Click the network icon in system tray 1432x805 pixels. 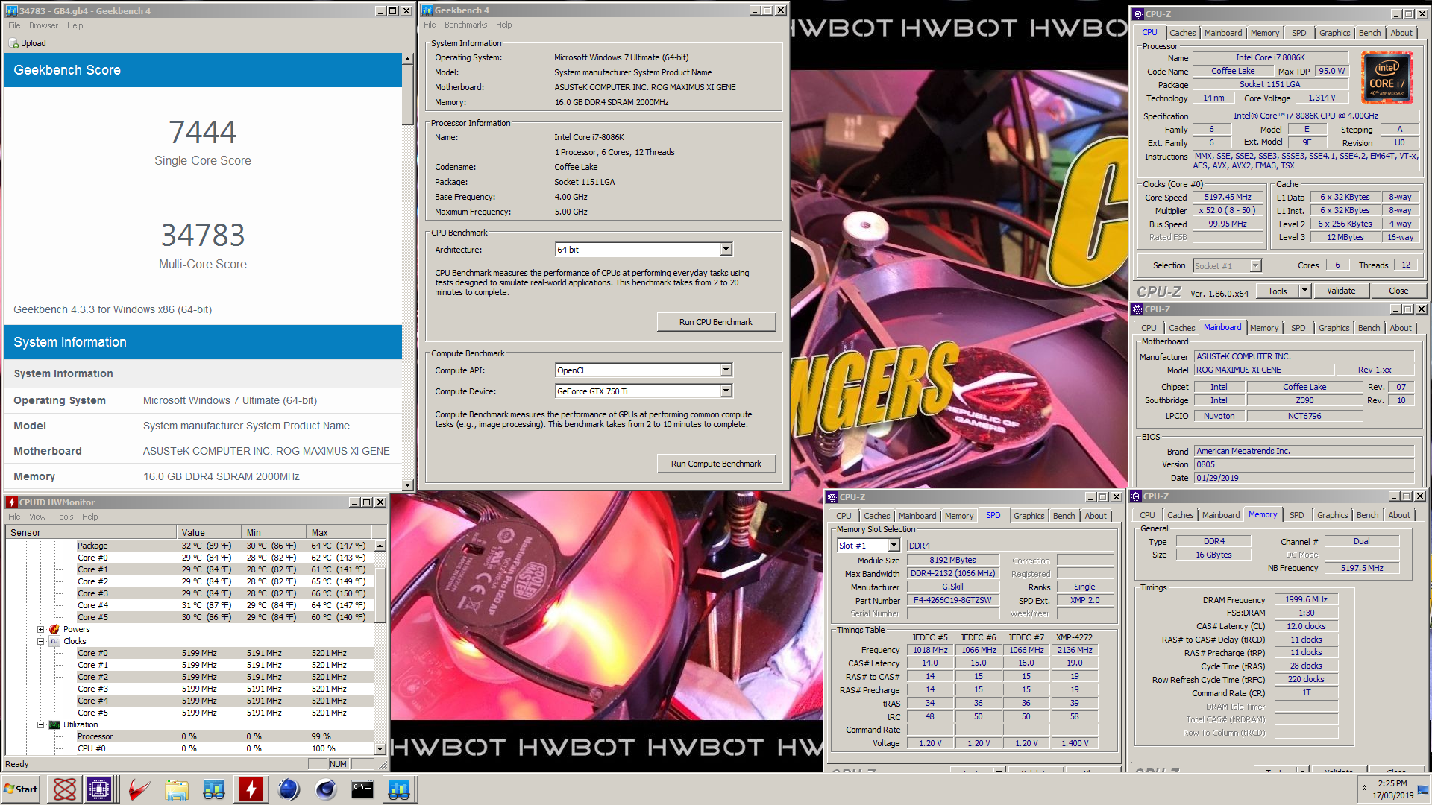click(1423, 789)
